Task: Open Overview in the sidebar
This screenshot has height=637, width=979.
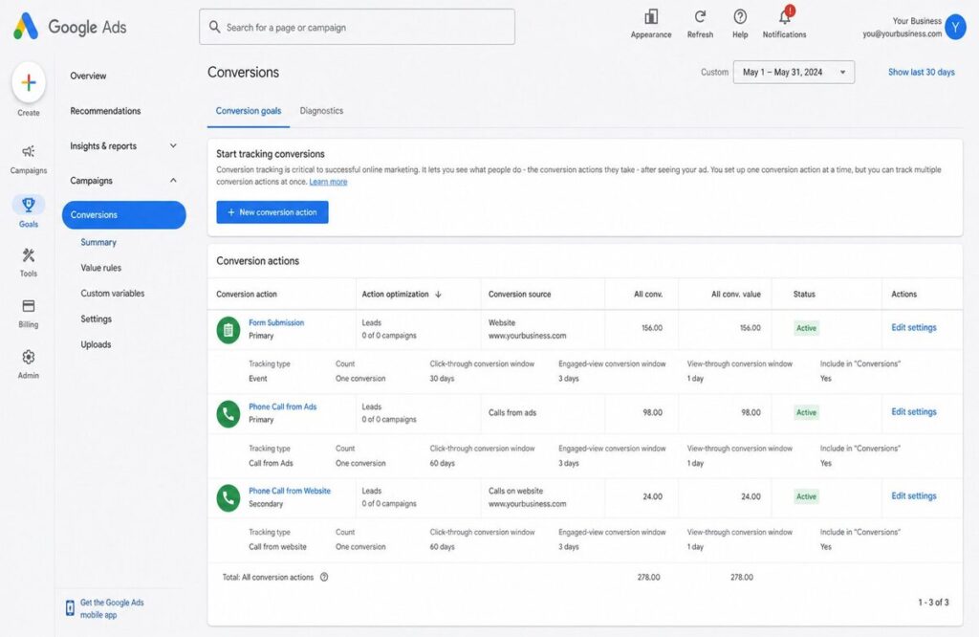Action: (88, 77)
